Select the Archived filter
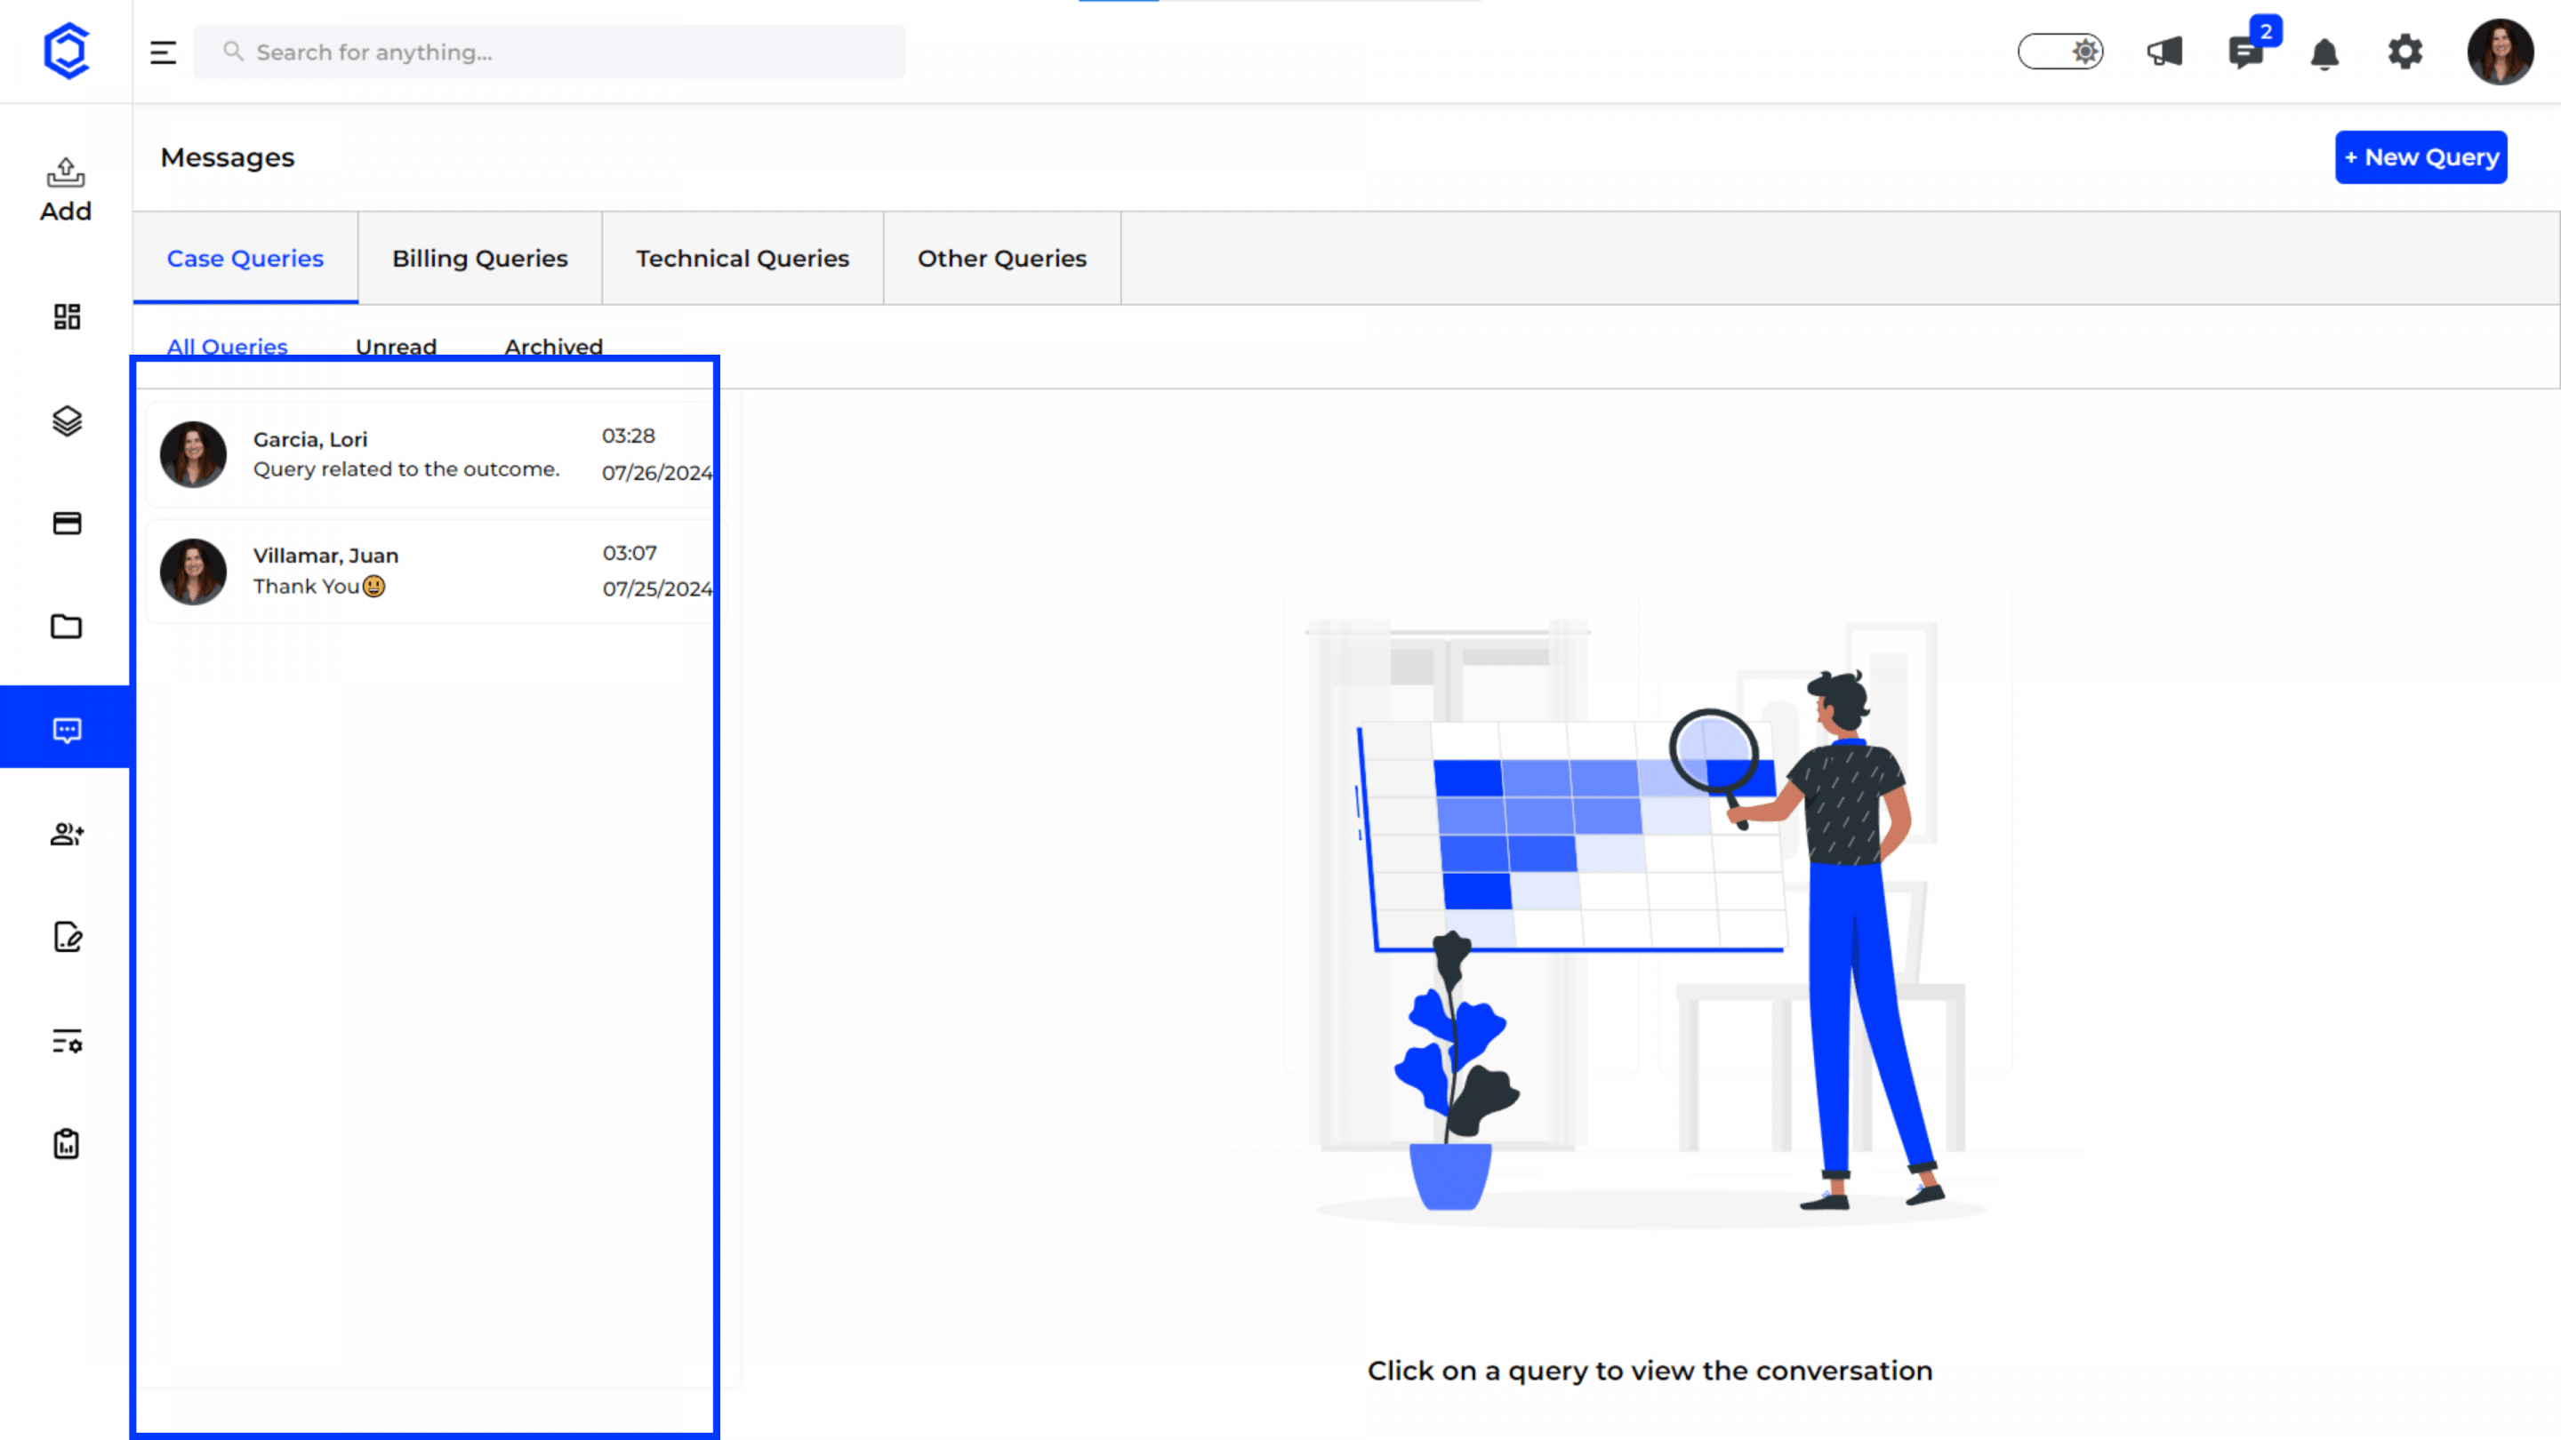This screenshot has width=2561, height=1440. [554, 347]
